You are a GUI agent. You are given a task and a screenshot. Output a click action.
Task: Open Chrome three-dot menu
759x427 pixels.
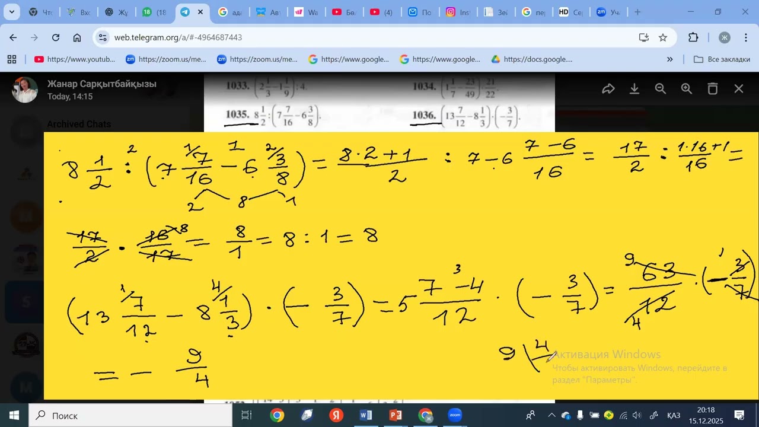[x=745, y=37]
